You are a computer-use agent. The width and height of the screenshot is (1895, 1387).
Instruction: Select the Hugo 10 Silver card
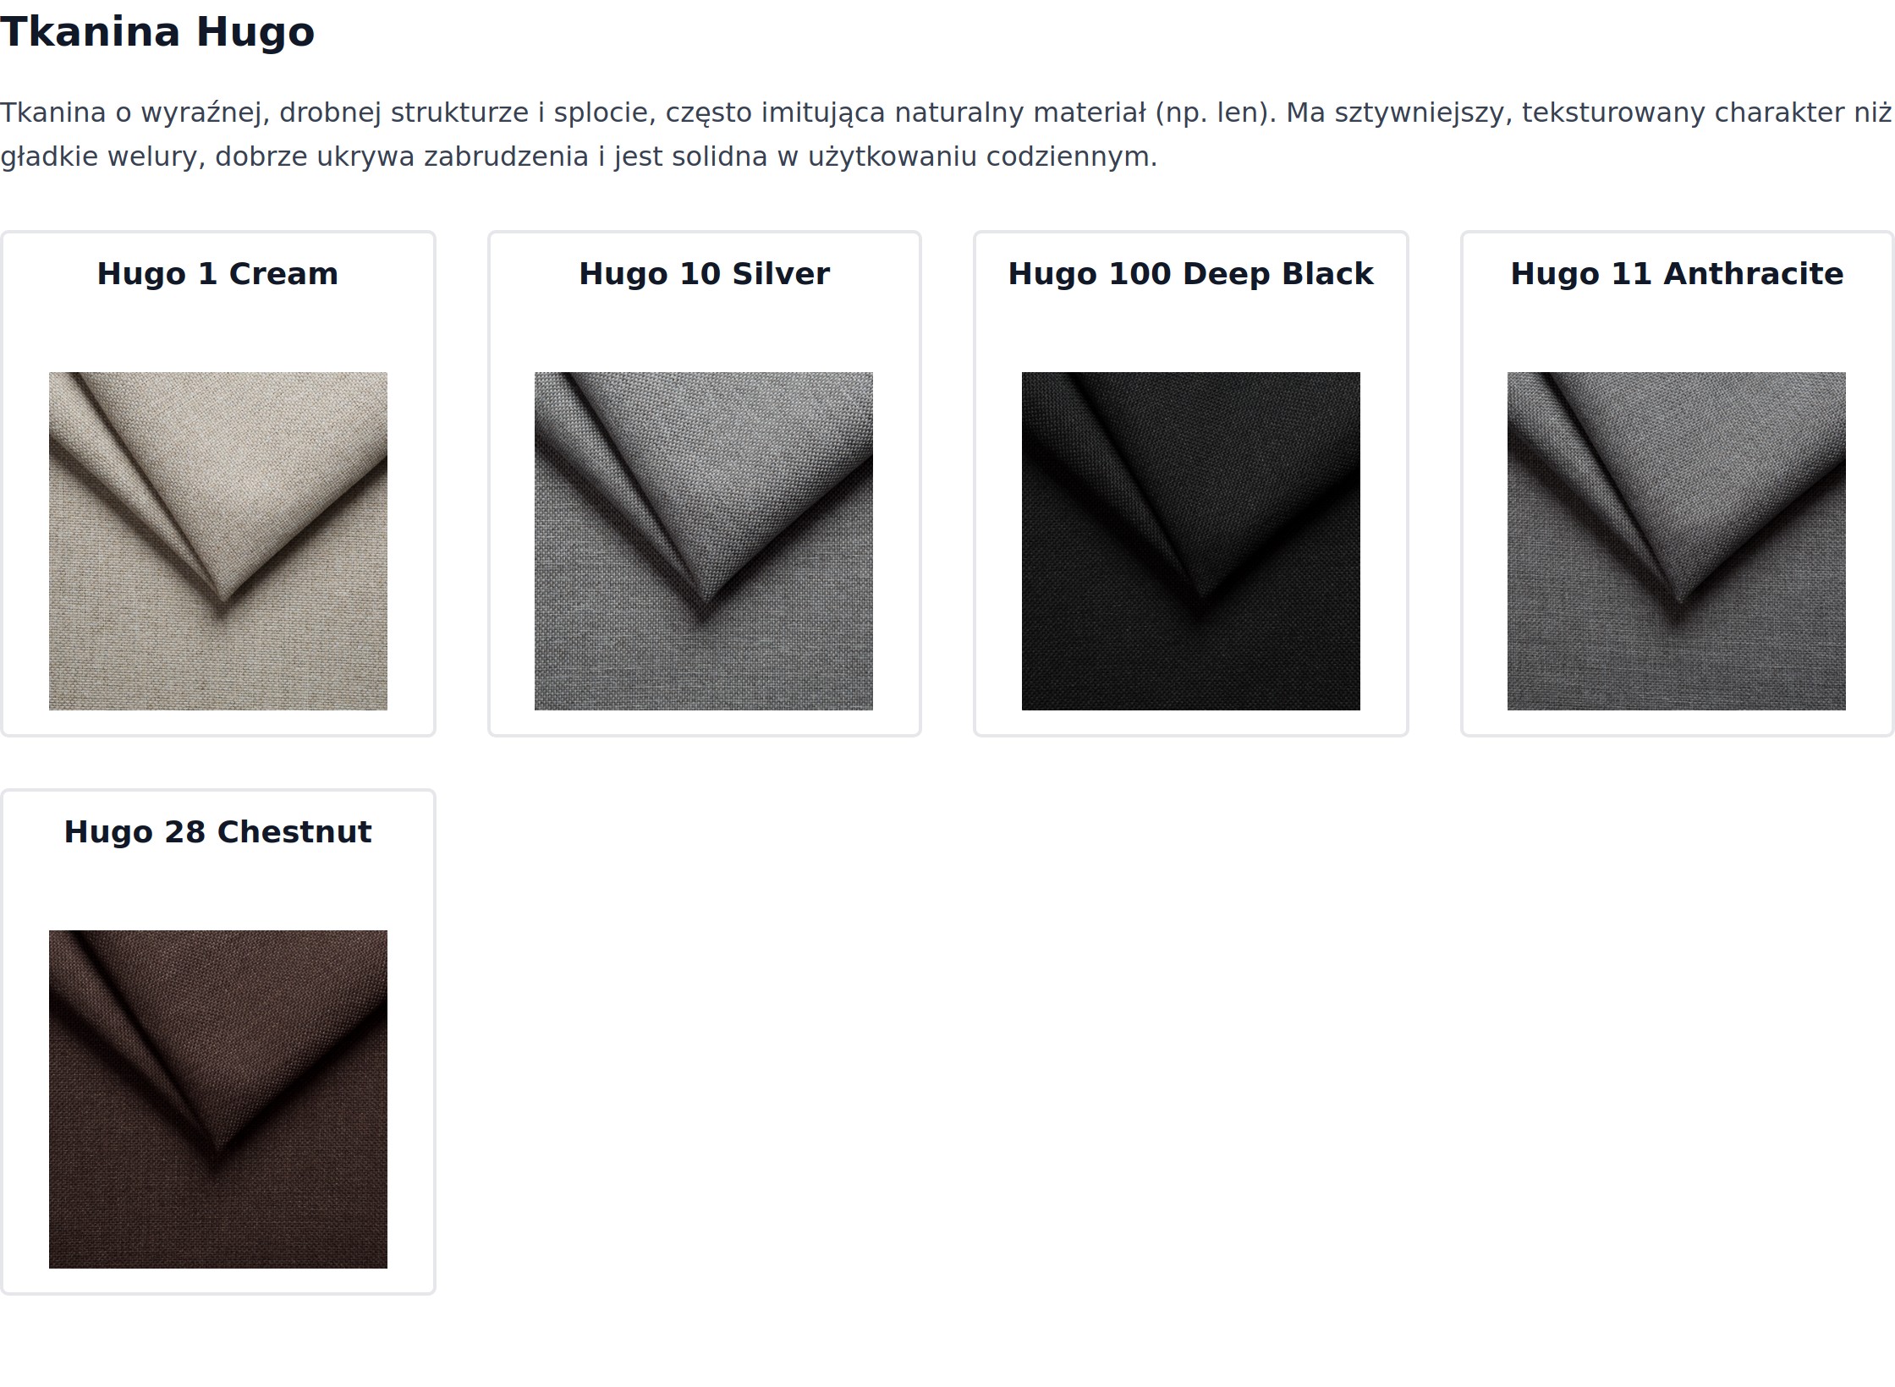[x=704, y=484]
